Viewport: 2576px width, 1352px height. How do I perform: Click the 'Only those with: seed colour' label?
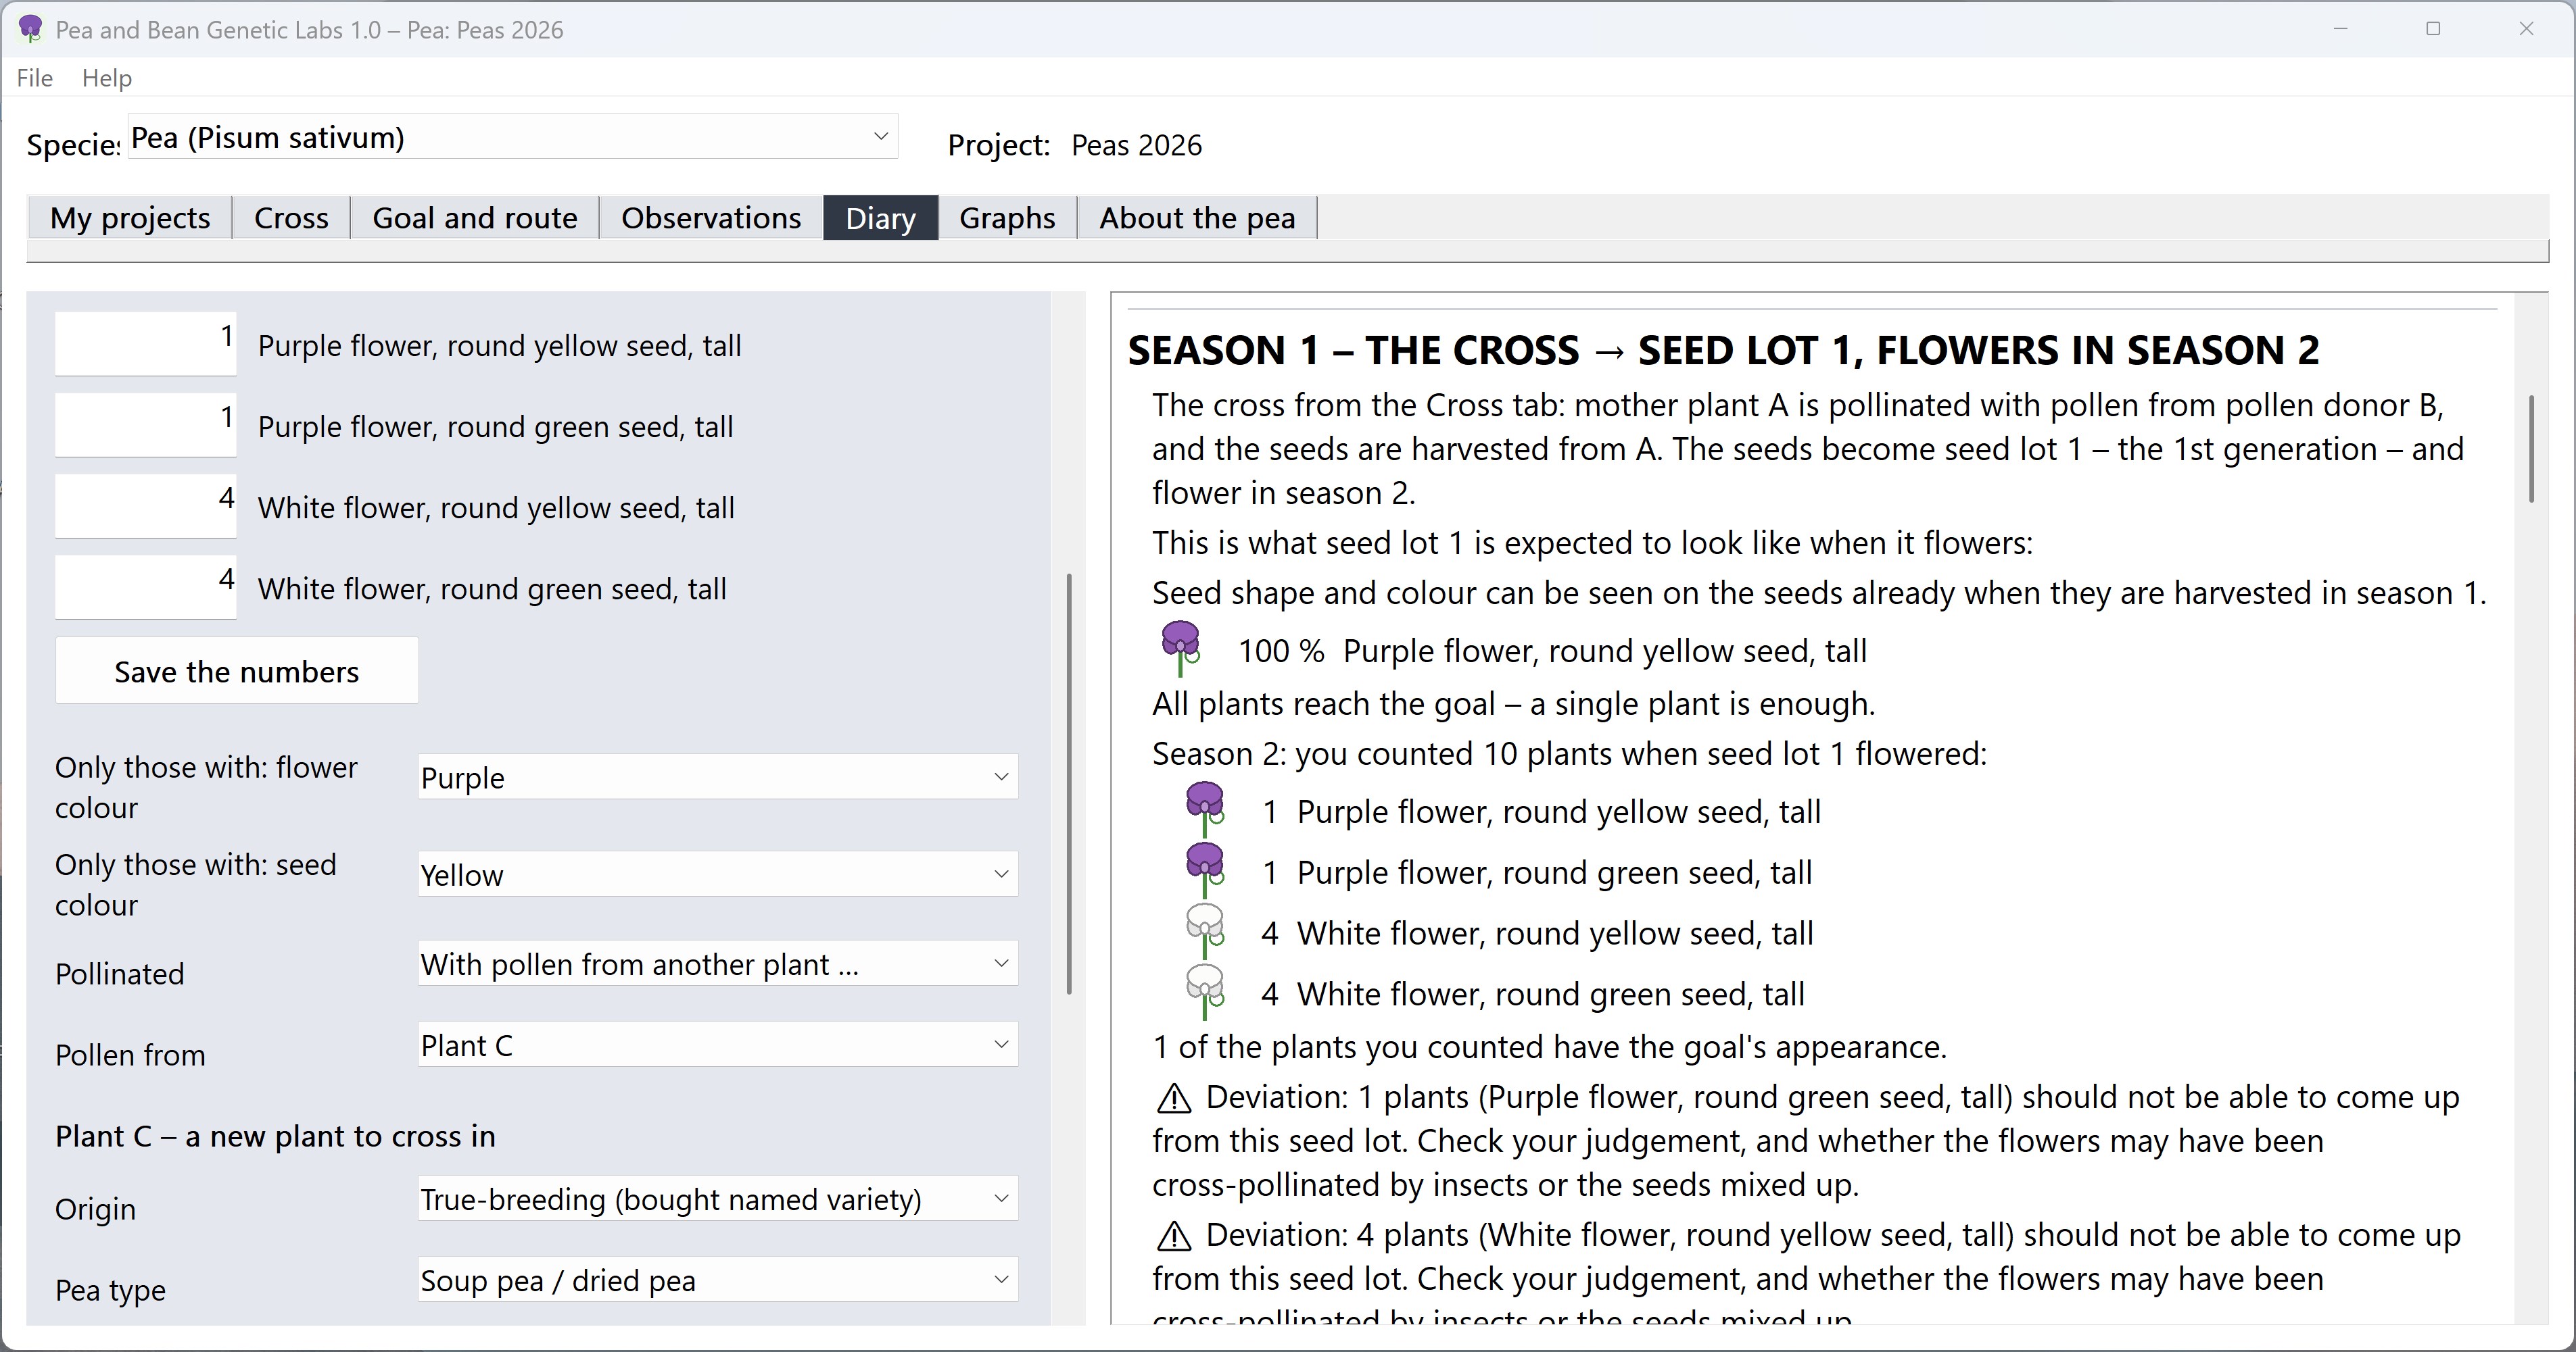click(196, 883)
